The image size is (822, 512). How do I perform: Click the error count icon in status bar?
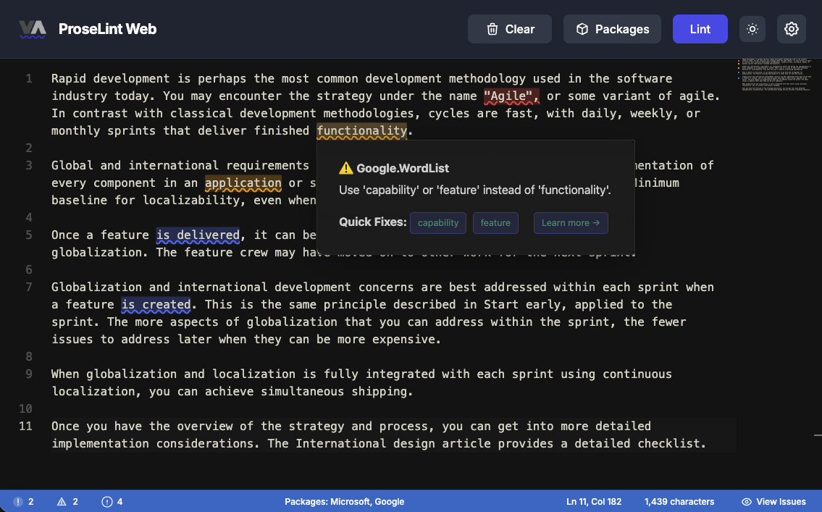pyautogui.click(x=23, y=501)
